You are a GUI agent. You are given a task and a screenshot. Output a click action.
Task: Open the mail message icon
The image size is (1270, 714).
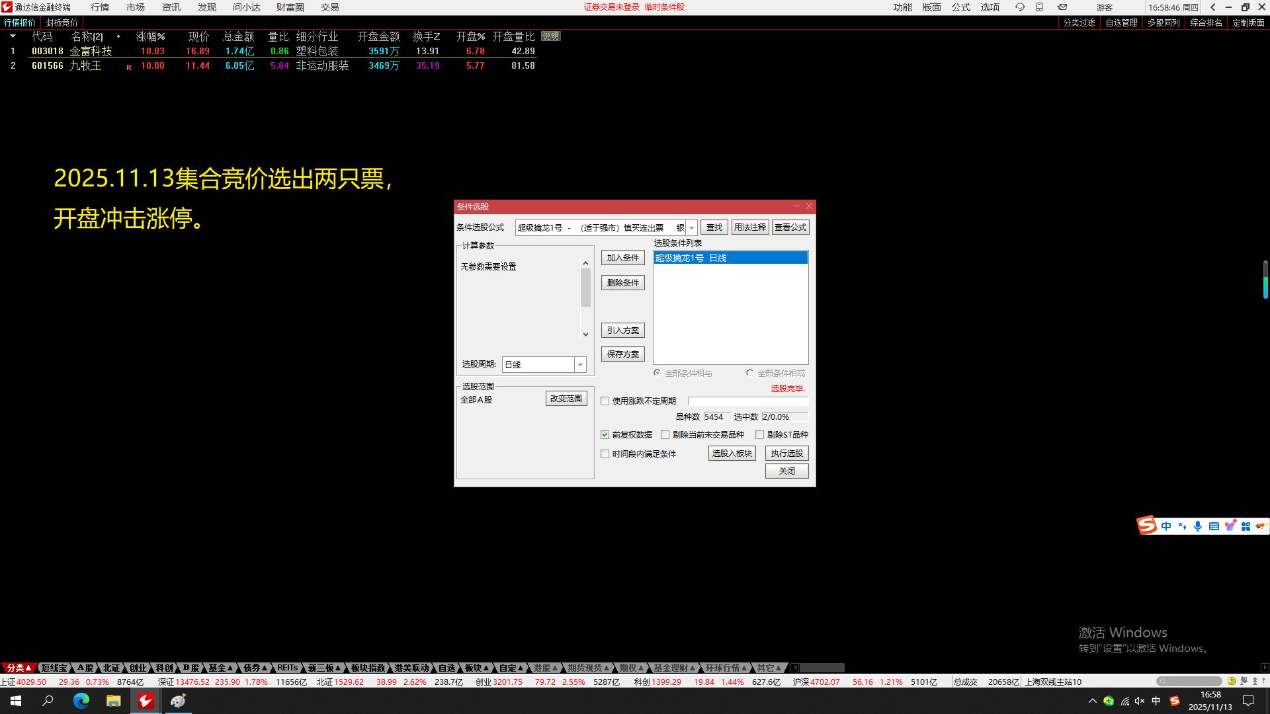1062,7
